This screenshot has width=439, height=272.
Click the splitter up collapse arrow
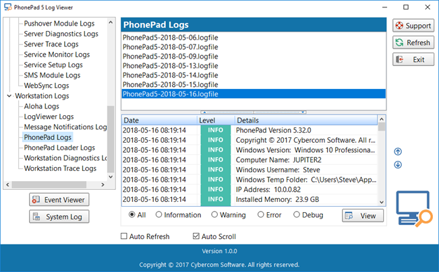(x=204, y=112)
